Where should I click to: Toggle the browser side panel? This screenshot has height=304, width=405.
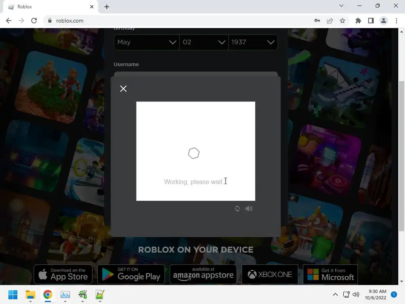coord(371,21)
